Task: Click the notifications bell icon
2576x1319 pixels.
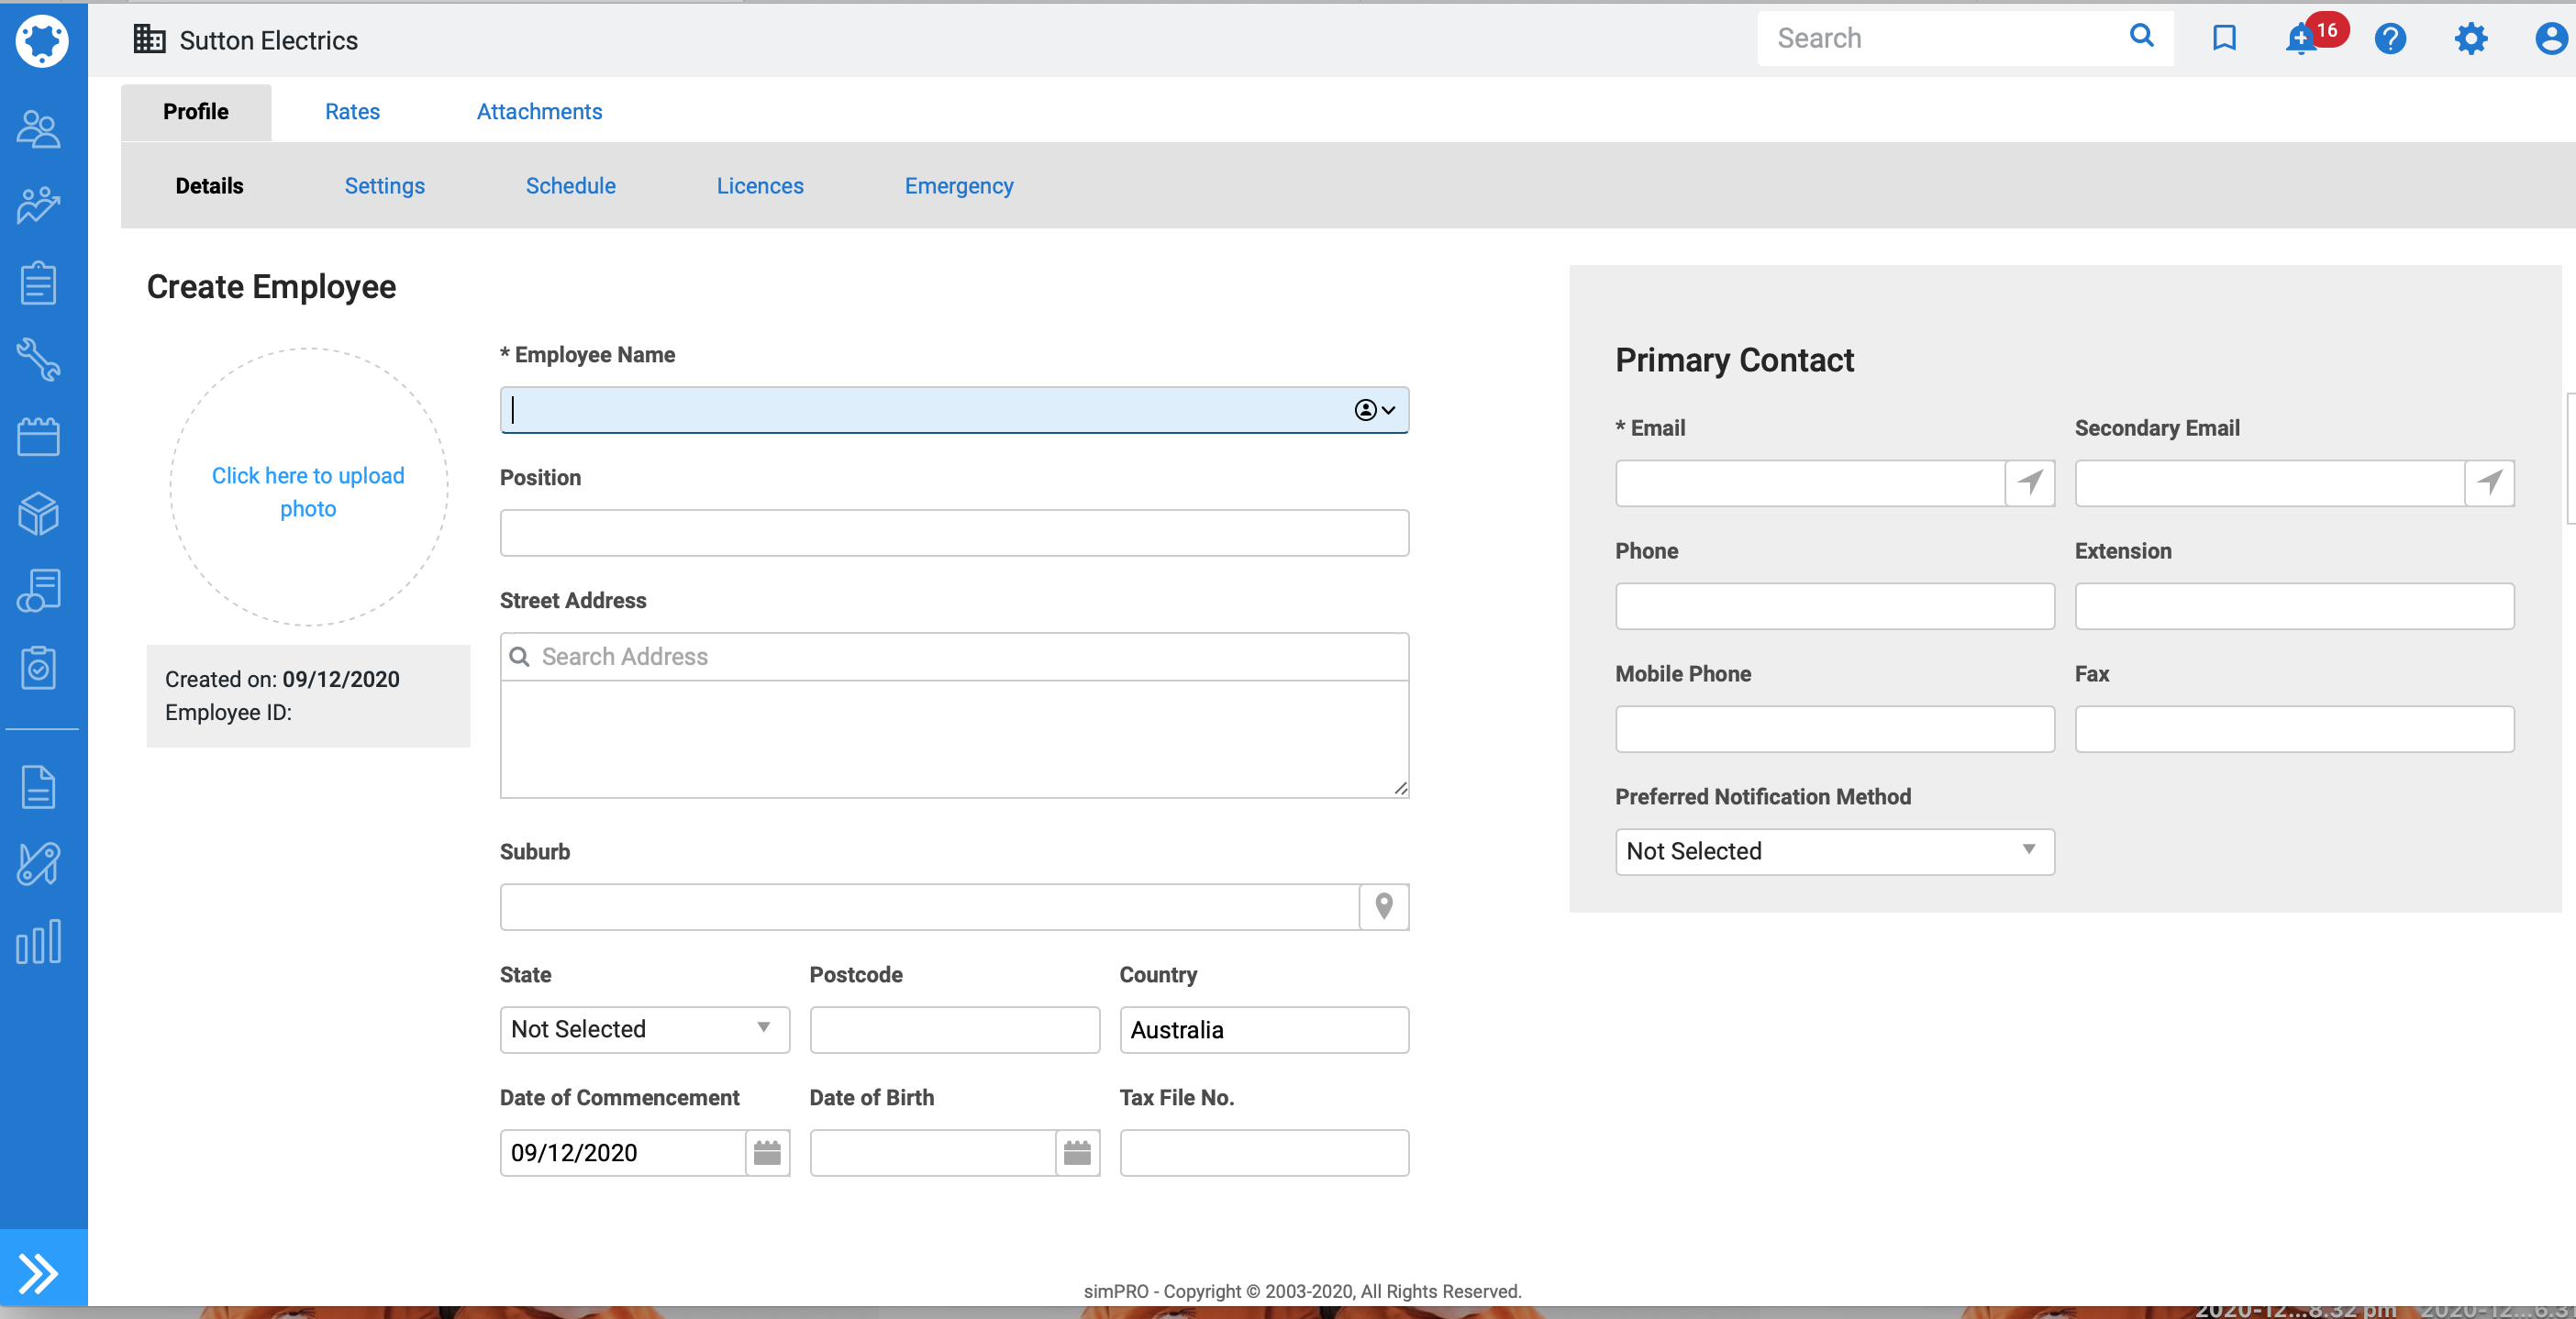Action: click(2301, 40)
